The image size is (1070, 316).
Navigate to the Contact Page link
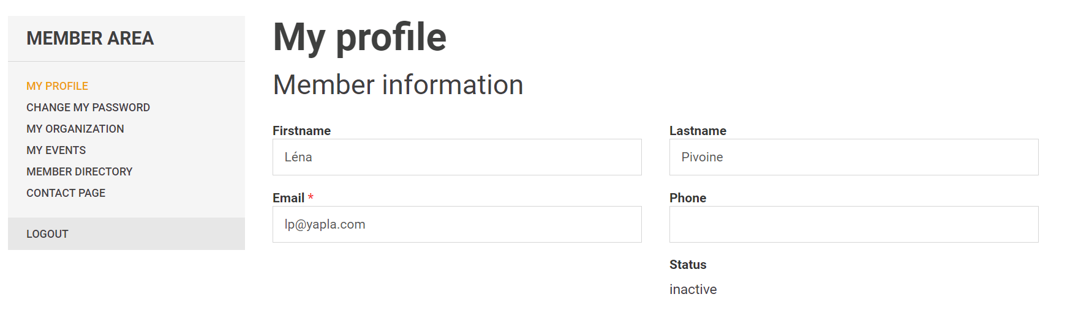click(x=66, y=193)
